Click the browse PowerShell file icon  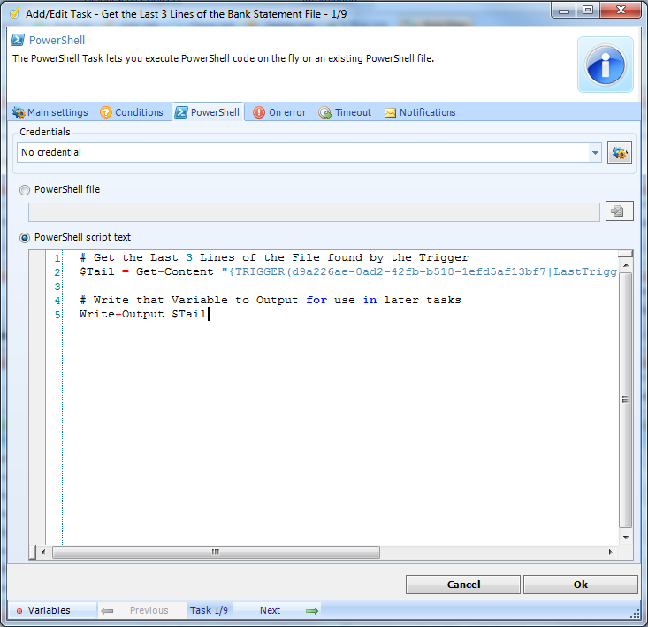pos(619,211)
